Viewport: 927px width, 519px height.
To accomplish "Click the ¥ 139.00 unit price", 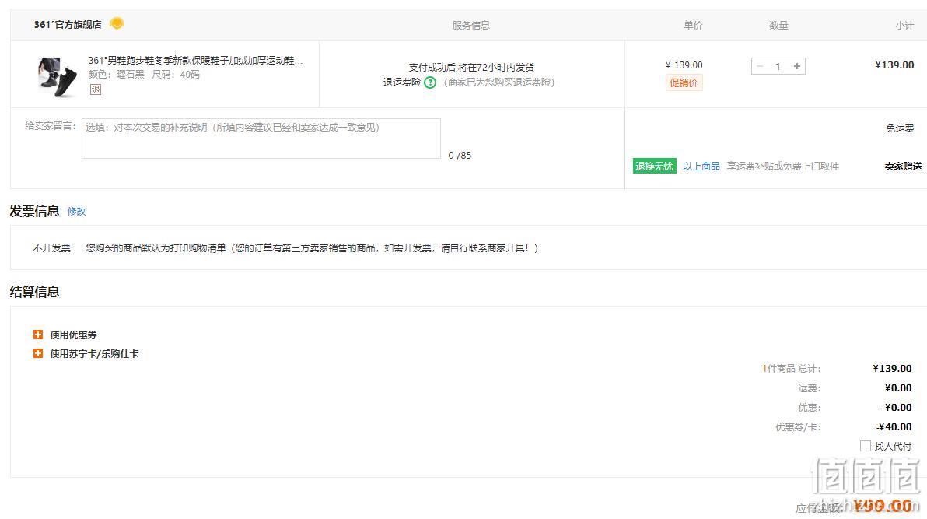I will pos(684,65).
